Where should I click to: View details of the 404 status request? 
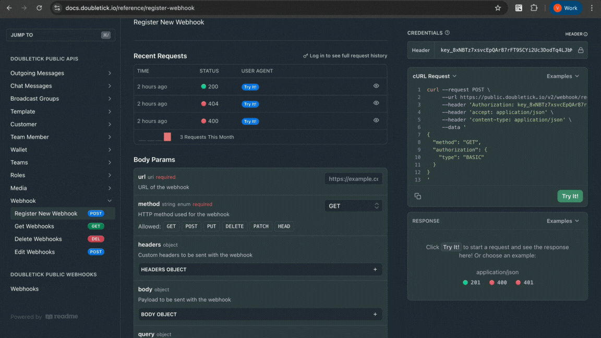376,103
